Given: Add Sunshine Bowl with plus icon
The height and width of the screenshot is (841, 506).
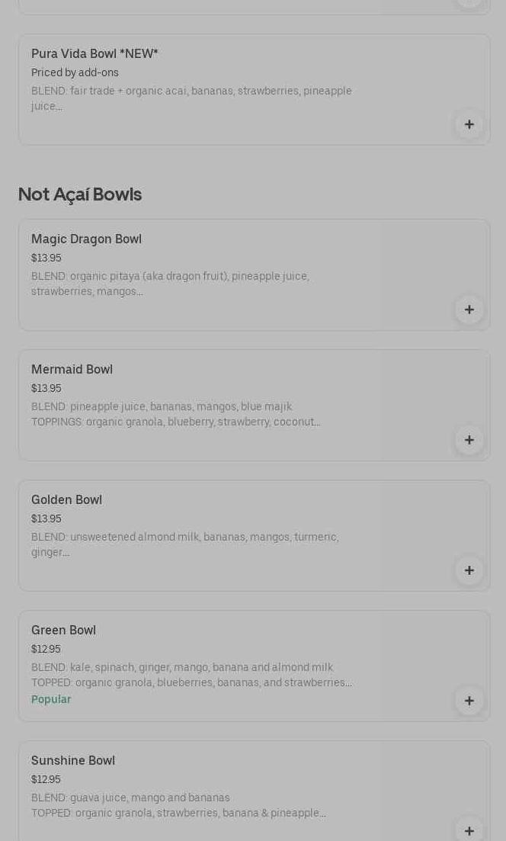Looking at the screenshot, I should tap(469, 830).
